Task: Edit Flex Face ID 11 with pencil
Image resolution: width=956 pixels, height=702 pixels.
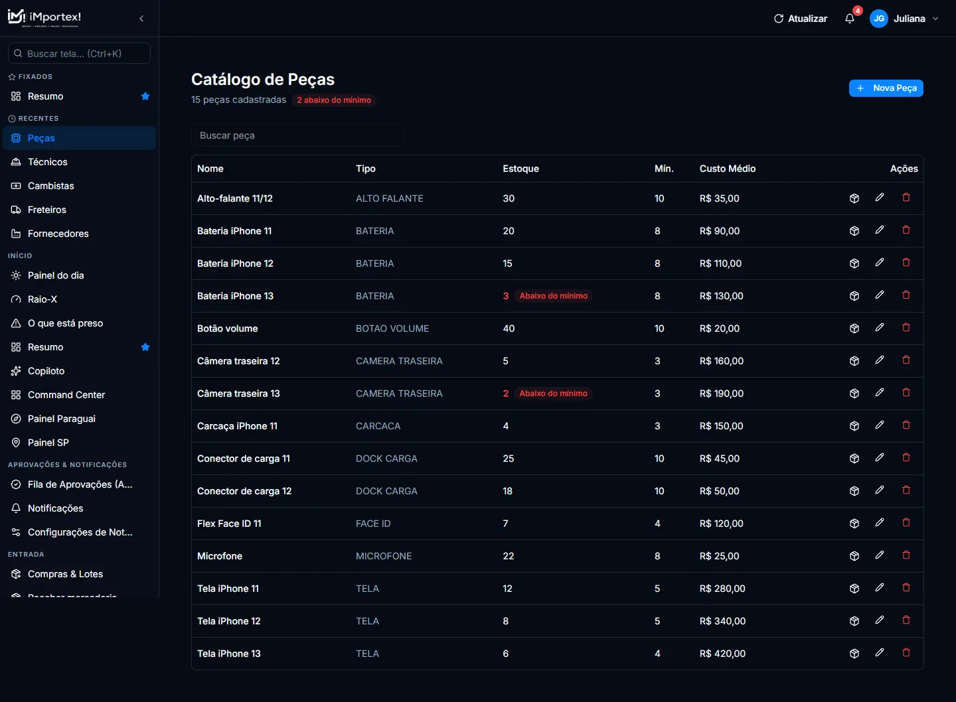Action: (x=880, y=523)
